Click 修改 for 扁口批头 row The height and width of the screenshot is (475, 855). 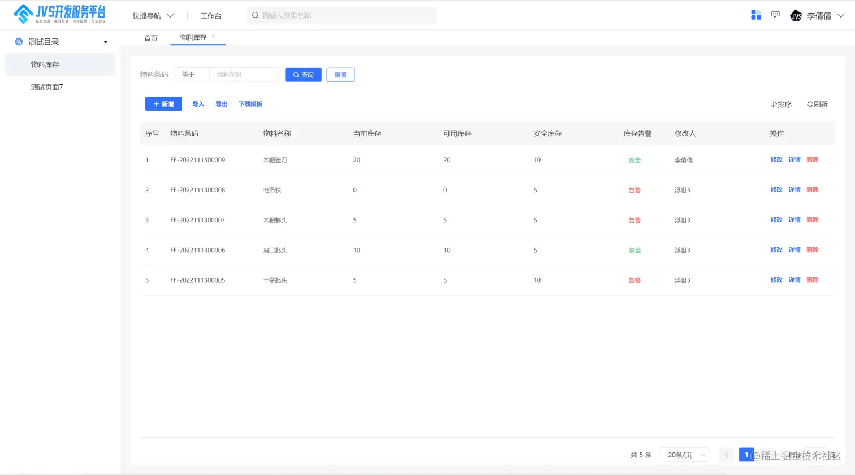click(776, 249)
